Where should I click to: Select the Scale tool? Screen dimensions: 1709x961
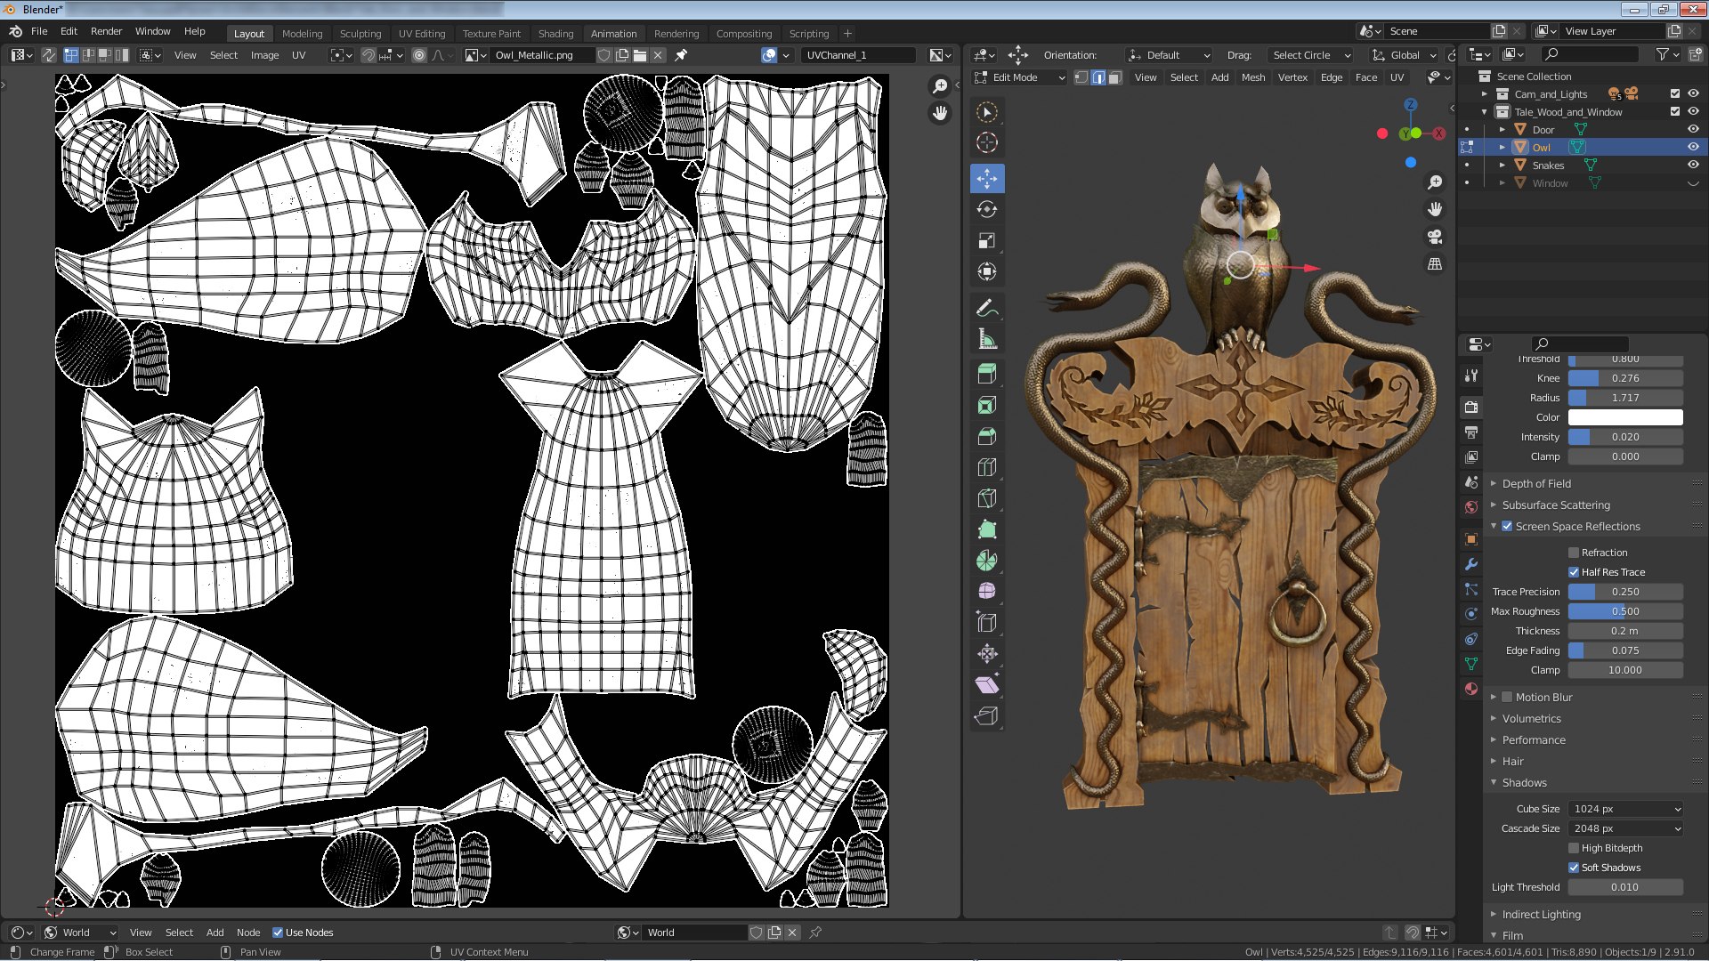pyautogui.click(x=986, y=241)
